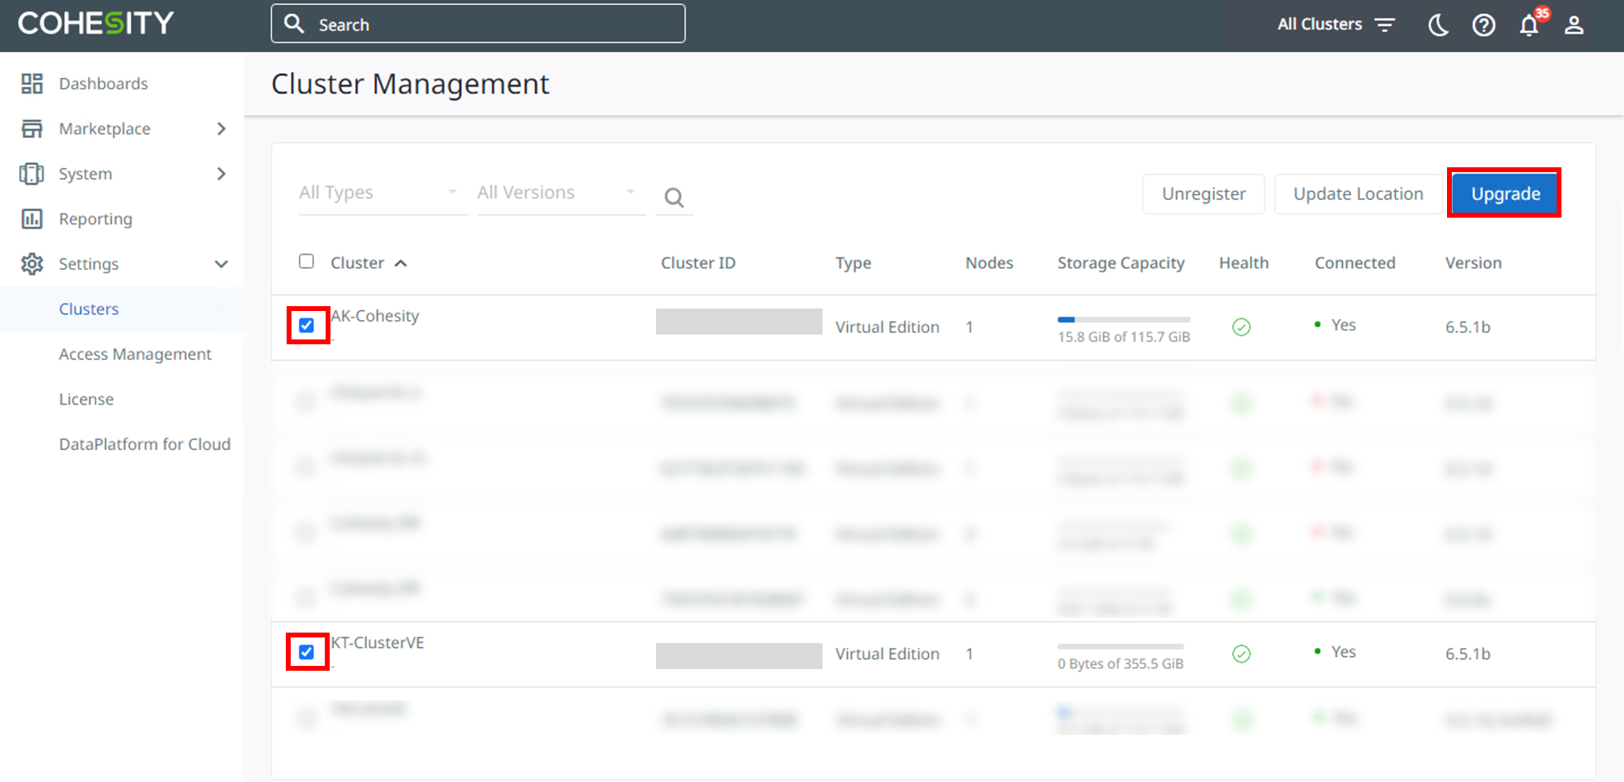The height and width of the screenshot is (782, 1624).
Task: Click KT-ClusterVE version 6.5.1b
Action: [x=1467, y=654]
